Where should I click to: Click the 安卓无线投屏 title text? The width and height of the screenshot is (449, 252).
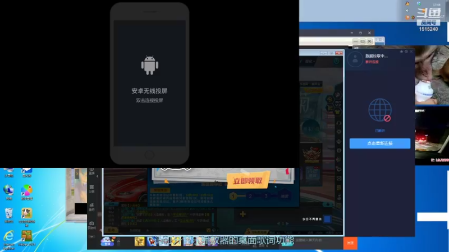pyautogui.click(x=149, y=91)
